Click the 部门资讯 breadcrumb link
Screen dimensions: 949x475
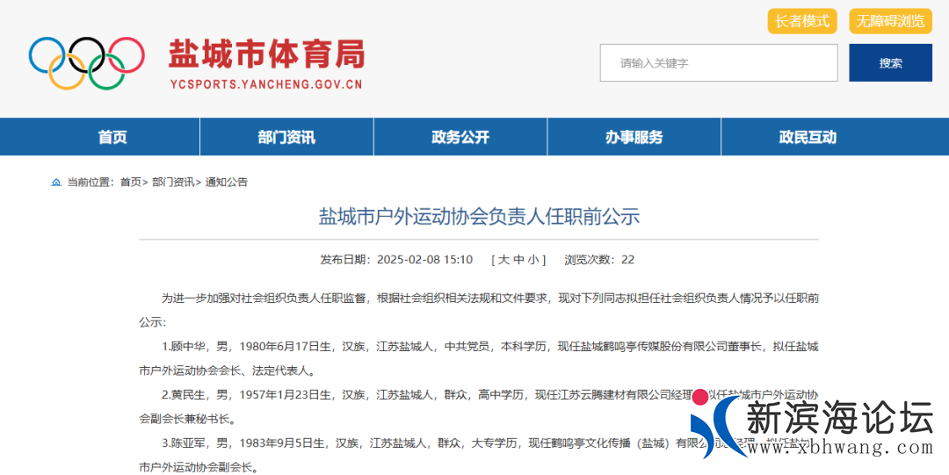[x=171, y=183]
